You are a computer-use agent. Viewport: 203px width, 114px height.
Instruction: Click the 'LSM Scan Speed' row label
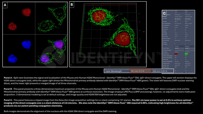pos(166,39)
